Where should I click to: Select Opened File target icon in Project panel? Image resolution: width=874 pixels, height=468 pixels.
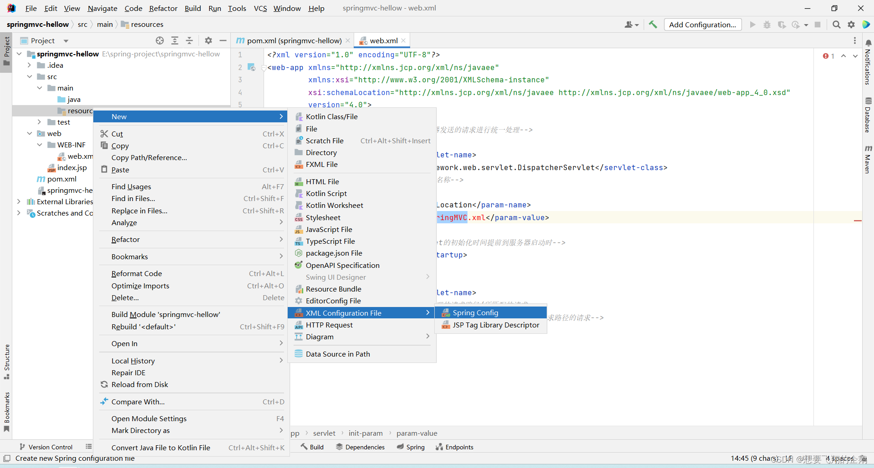point(160,40)
